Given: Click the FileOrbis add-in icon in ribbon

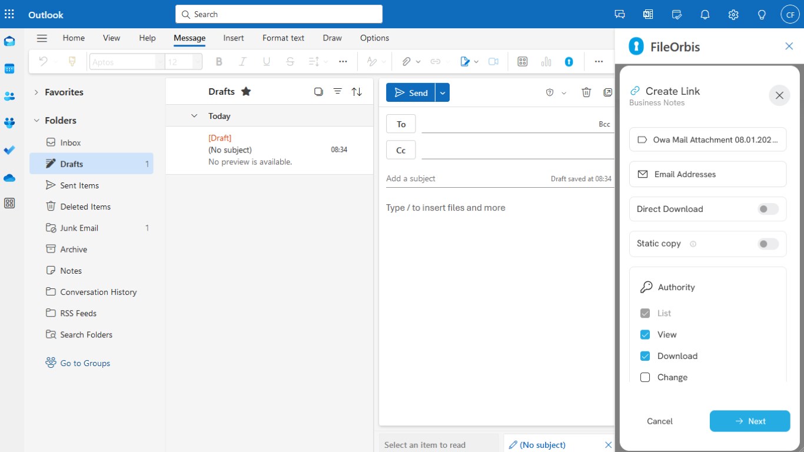Looking at the screenshot, I should coord(569,61).
